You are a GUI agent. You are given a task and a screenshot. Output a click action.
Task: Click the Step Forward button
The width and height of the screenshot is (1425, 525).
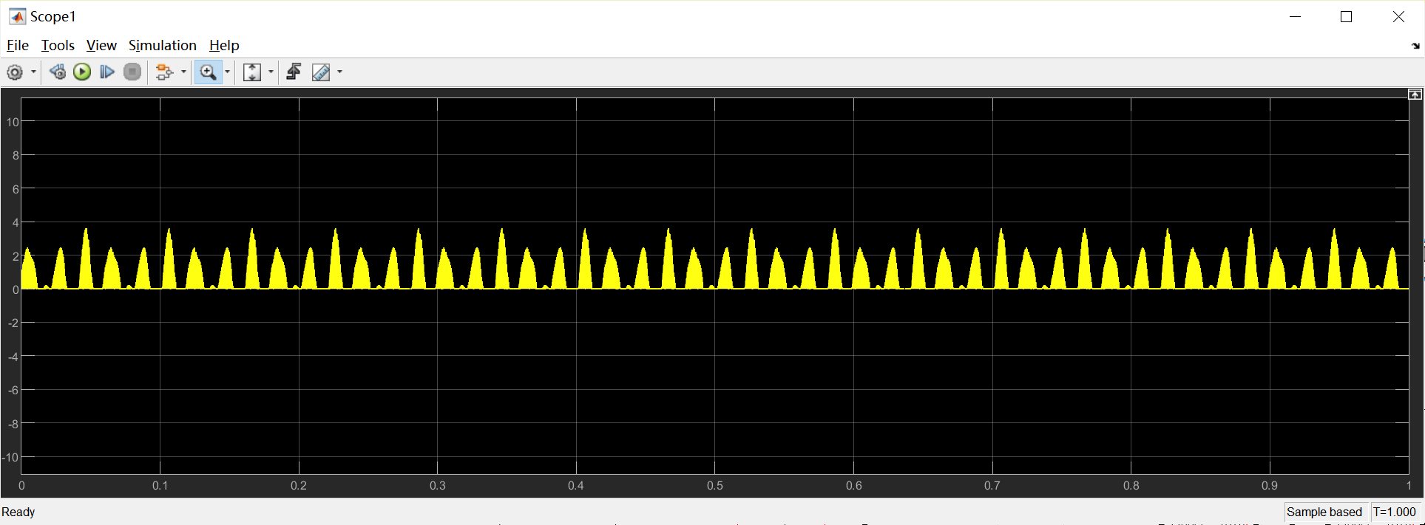tap(107, 72)
